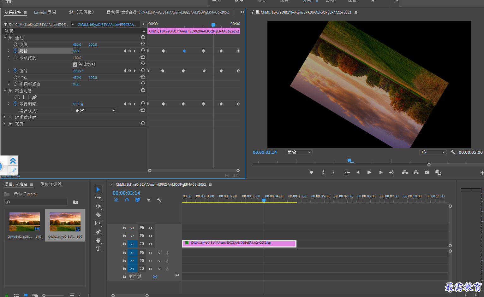Select the opacity free-draw bezier pen
Screen dimensions: 484x297
tap(34, 97)
